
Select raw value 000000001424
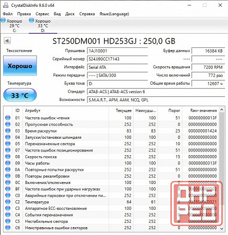pos(202,131)
